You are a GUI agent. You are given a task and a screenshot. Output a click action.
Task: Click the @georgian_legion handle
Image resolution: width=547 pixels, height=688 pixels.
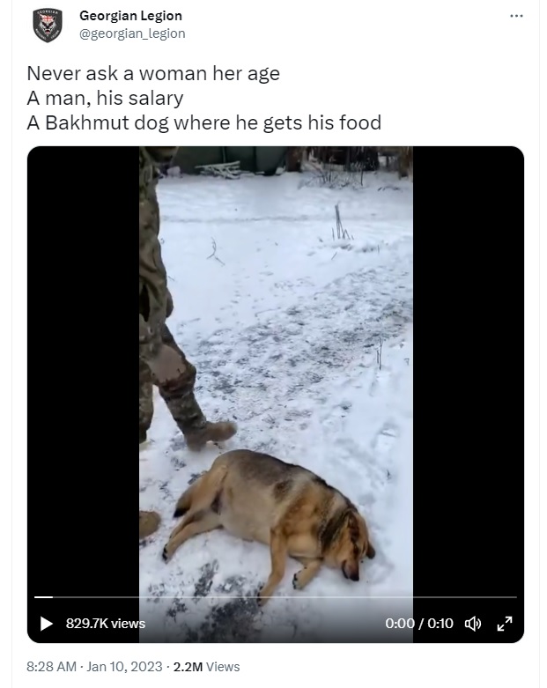[132, 33]
